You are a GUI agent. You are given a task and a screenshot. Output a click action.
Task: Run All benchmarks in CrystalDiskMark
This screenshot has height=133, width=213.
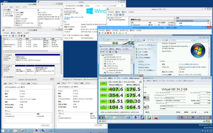tap(103, 83)
